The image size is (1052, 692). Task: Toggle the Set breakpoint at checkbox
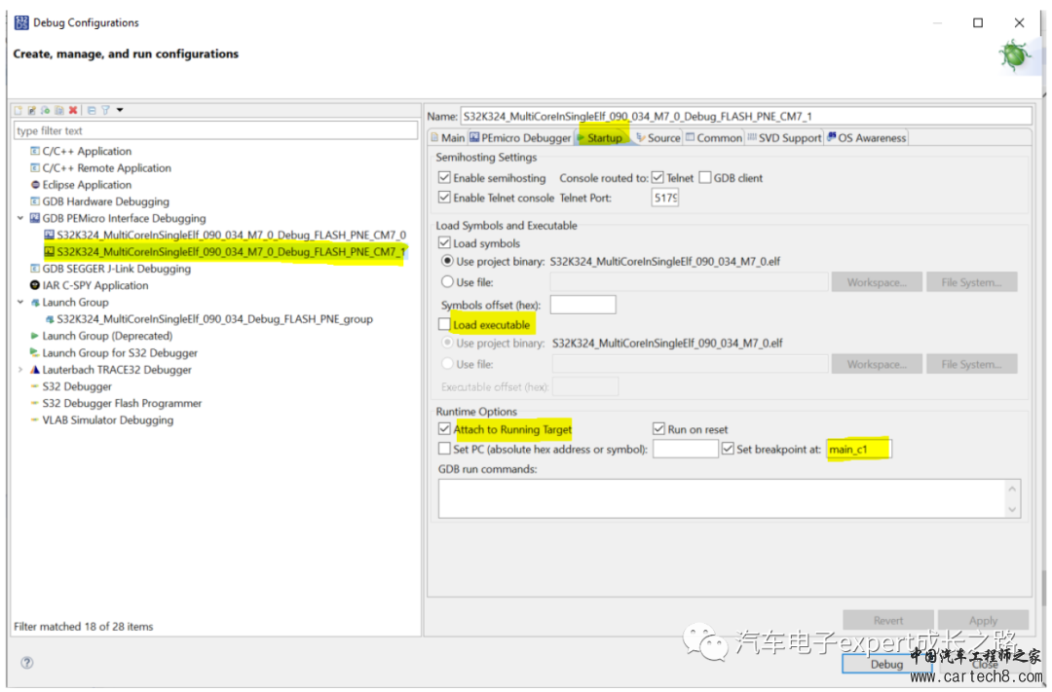click(x=728, y=449)
